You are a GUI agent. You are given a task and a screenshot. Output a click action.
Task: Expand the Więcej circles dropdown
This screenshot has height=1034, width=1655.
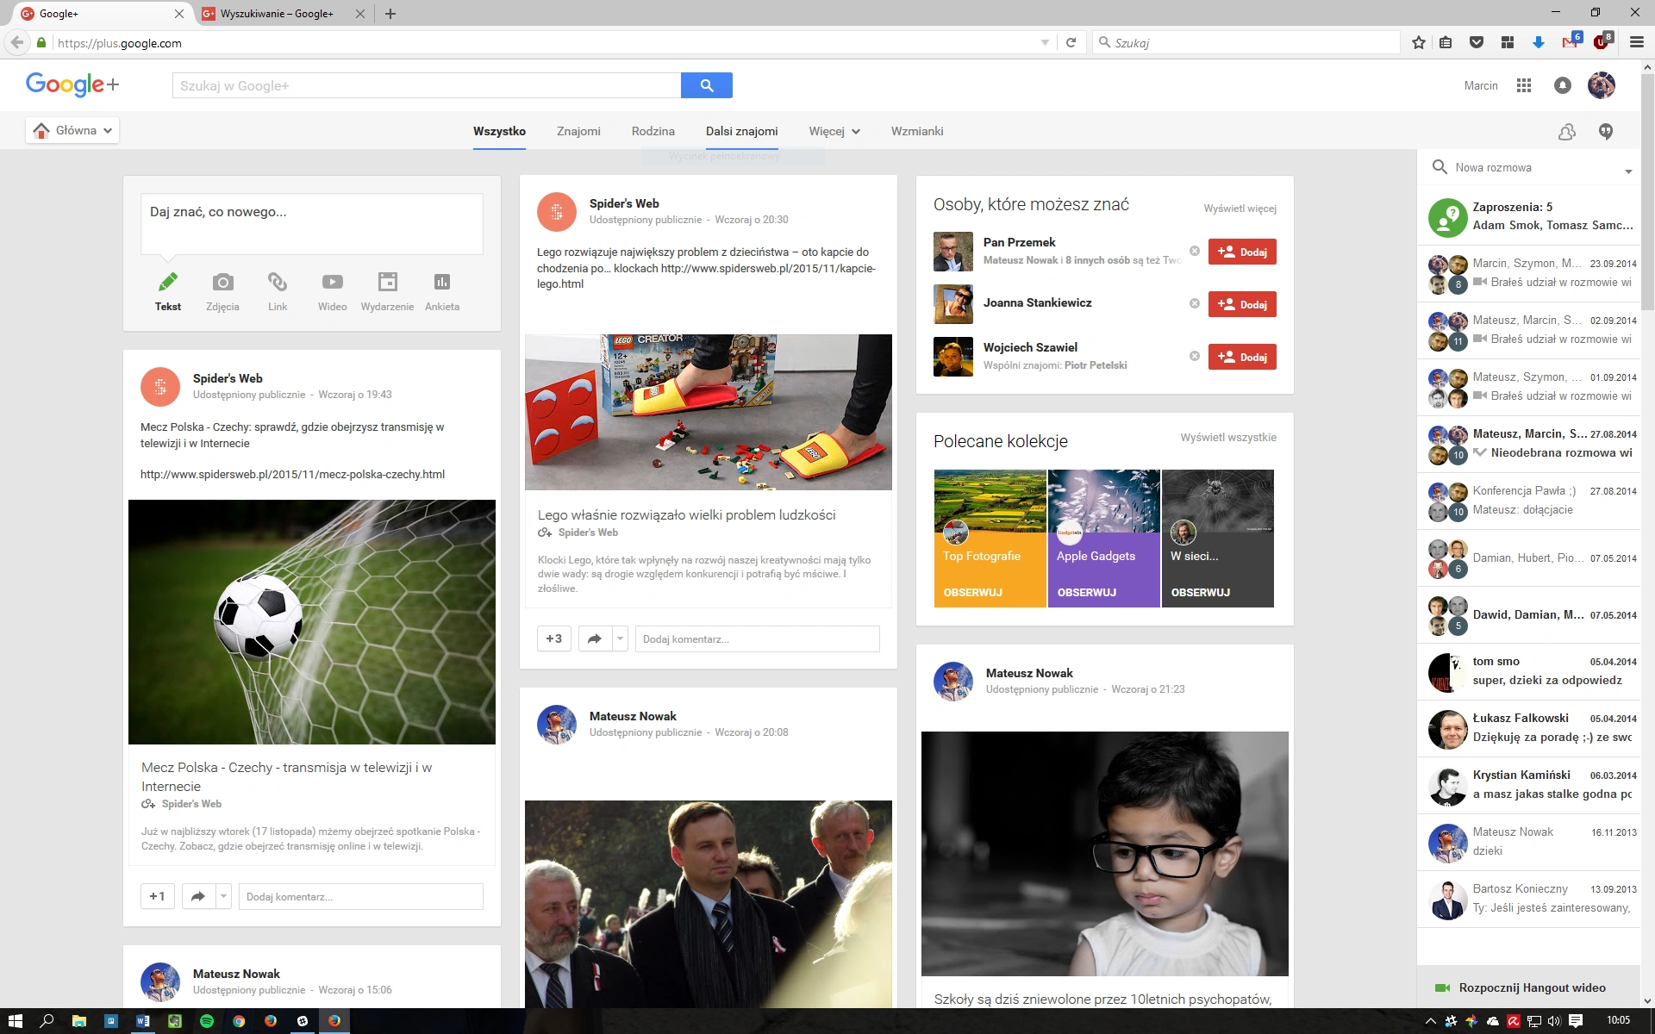(834, 131)
